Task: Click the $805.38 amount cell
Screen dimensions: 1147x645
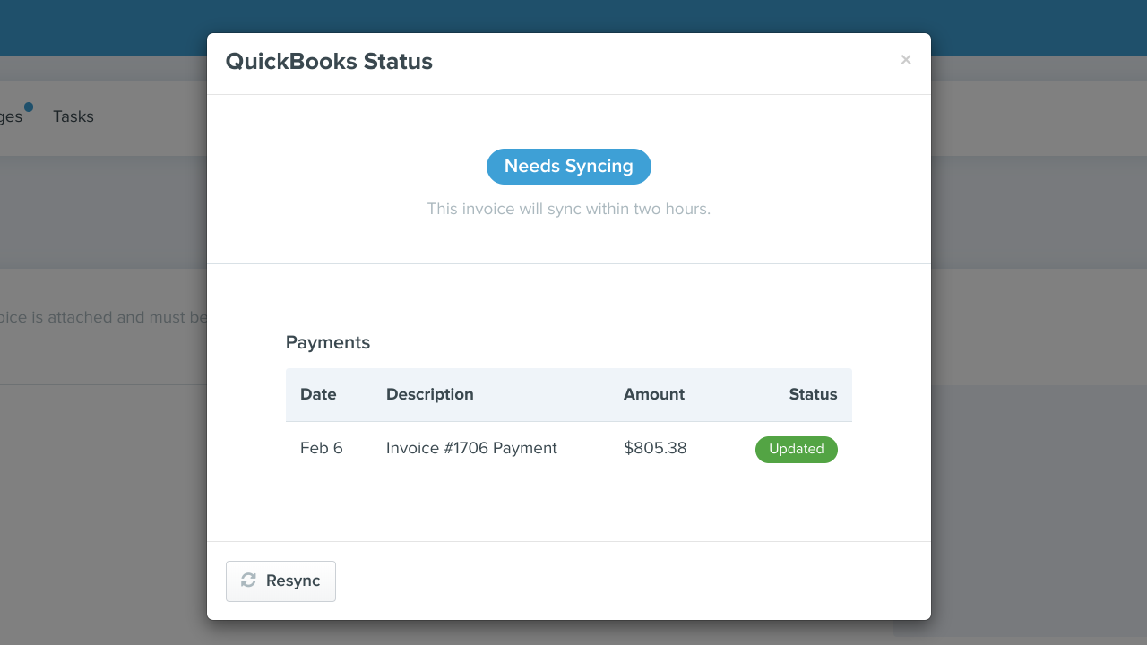Action: (655, 448)
